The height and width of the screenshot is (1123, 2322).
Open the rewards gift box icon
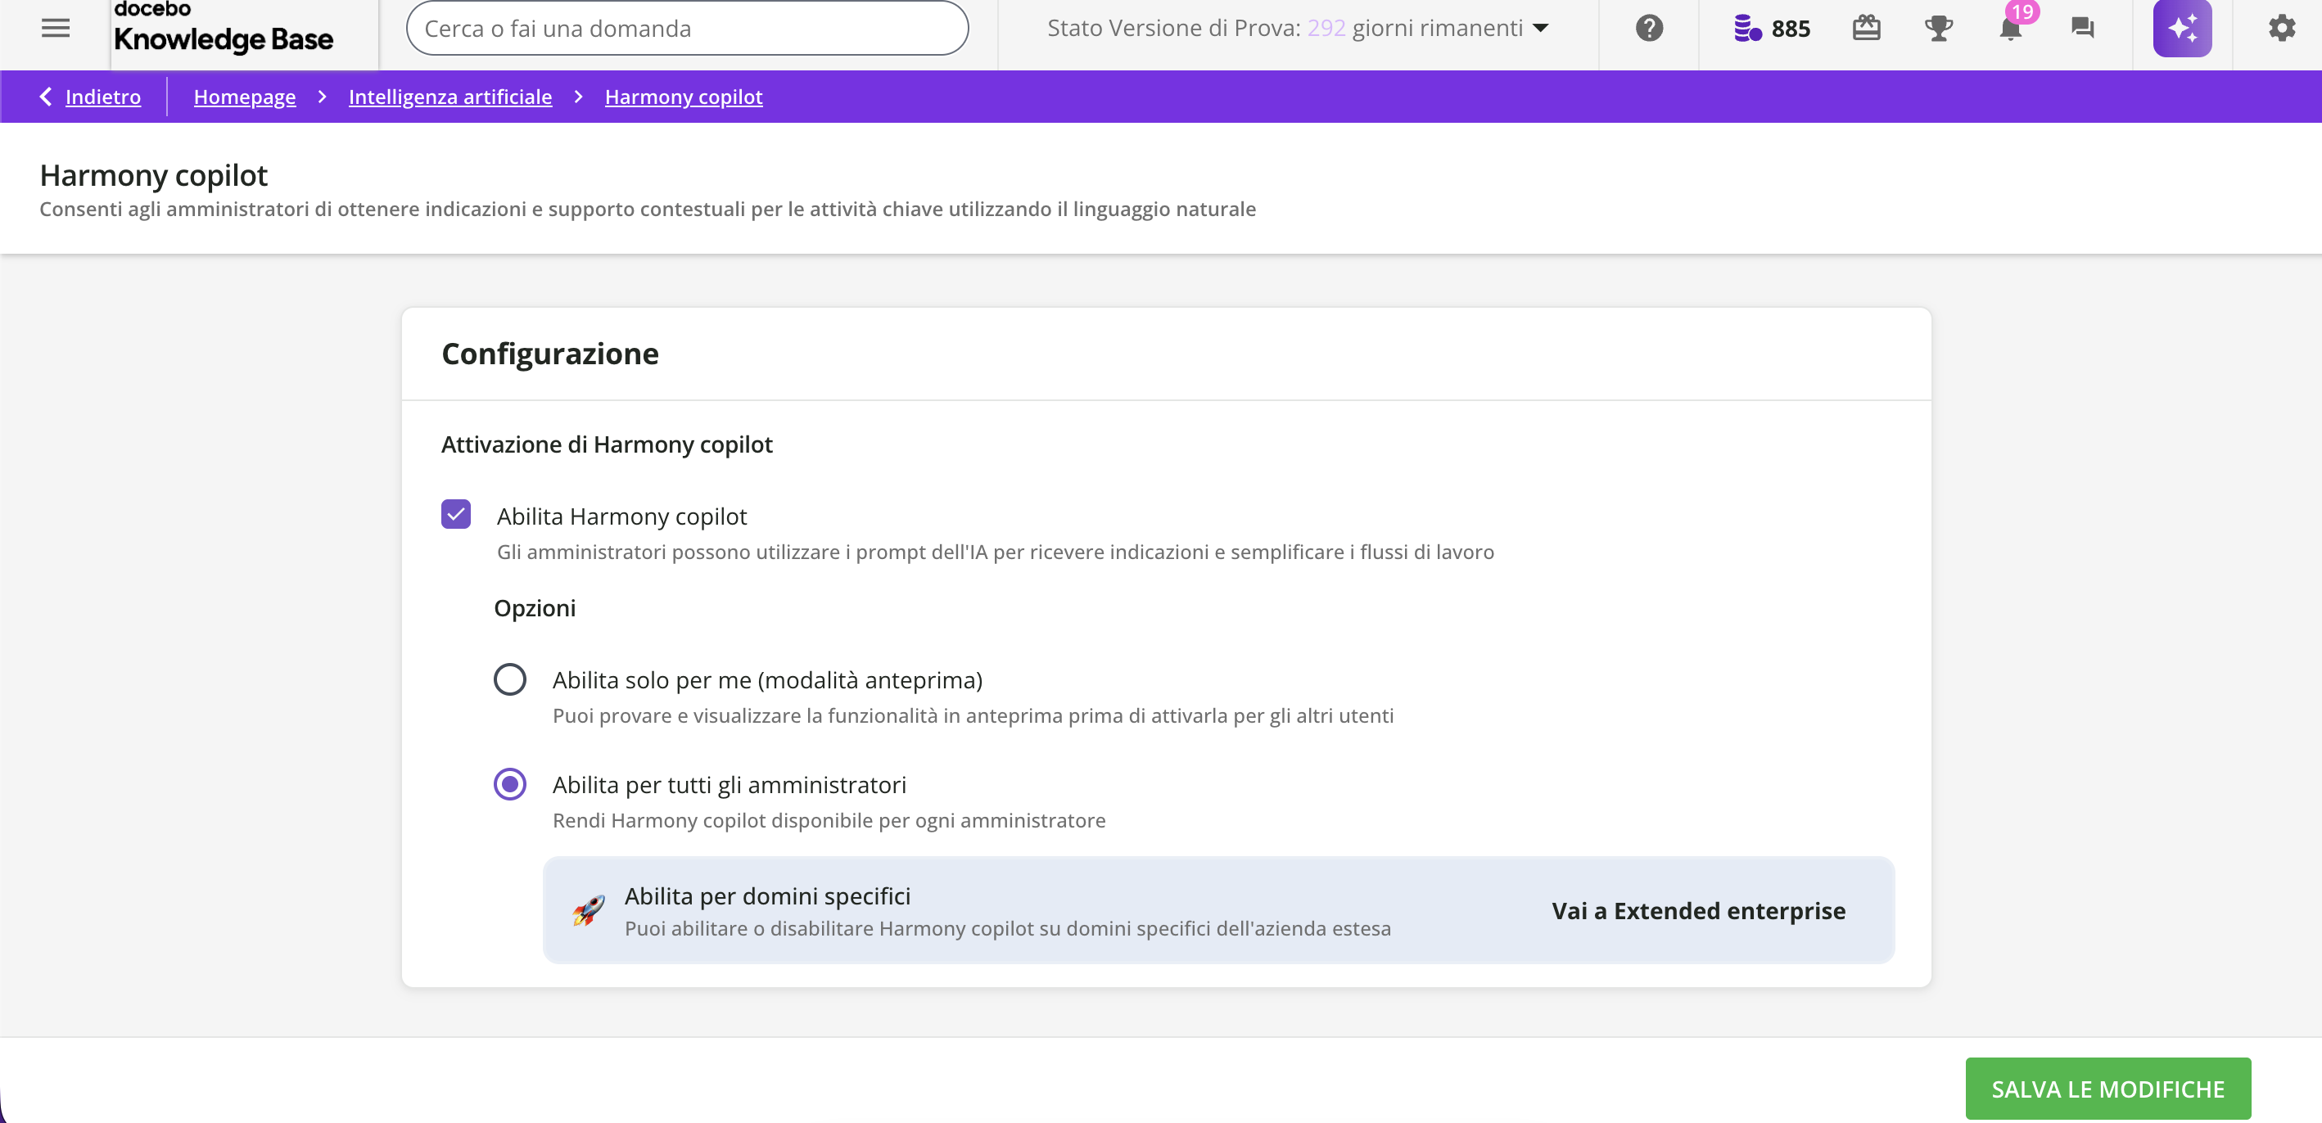point(1866,28)
